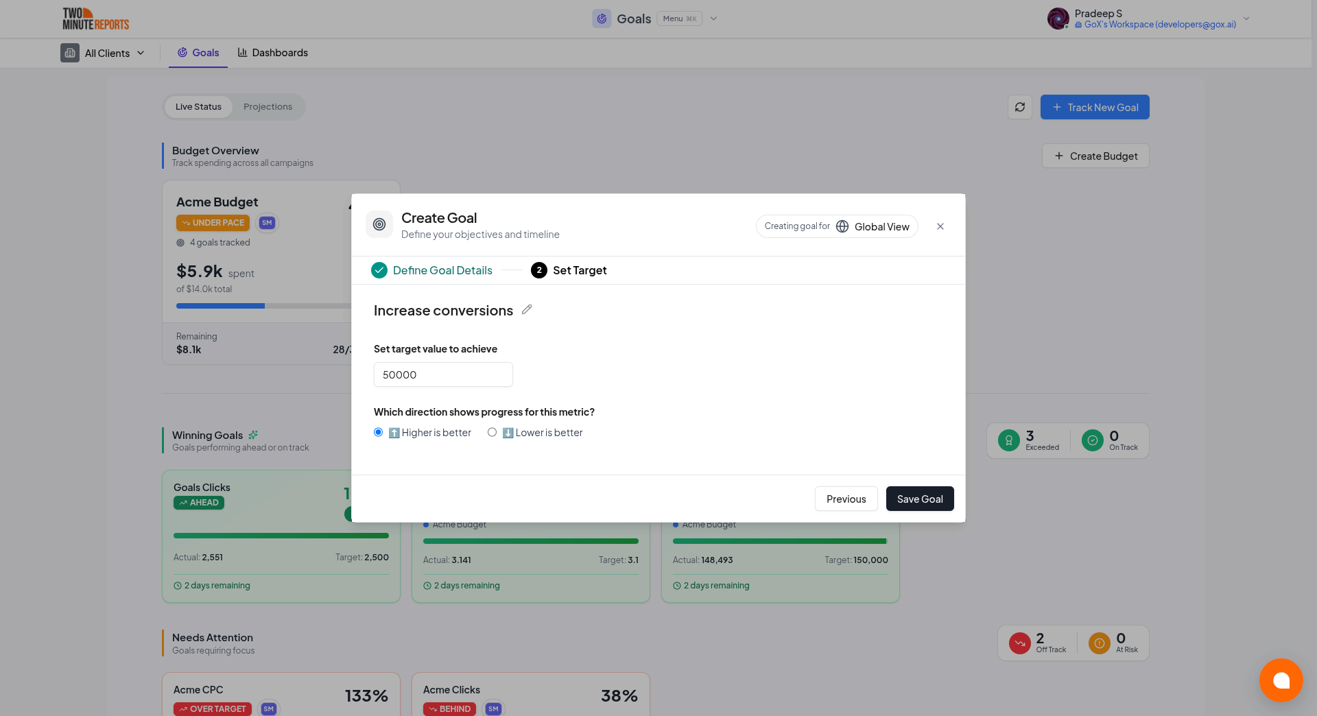Expand the workspace dropdown near Pradeep S
The height and width of the screenshot is (716, 1317).
tap(1246, 19)
